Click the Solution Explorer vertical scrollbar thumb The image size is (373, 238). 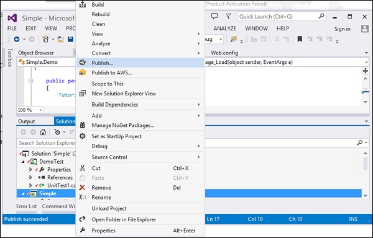pos(366,164)
